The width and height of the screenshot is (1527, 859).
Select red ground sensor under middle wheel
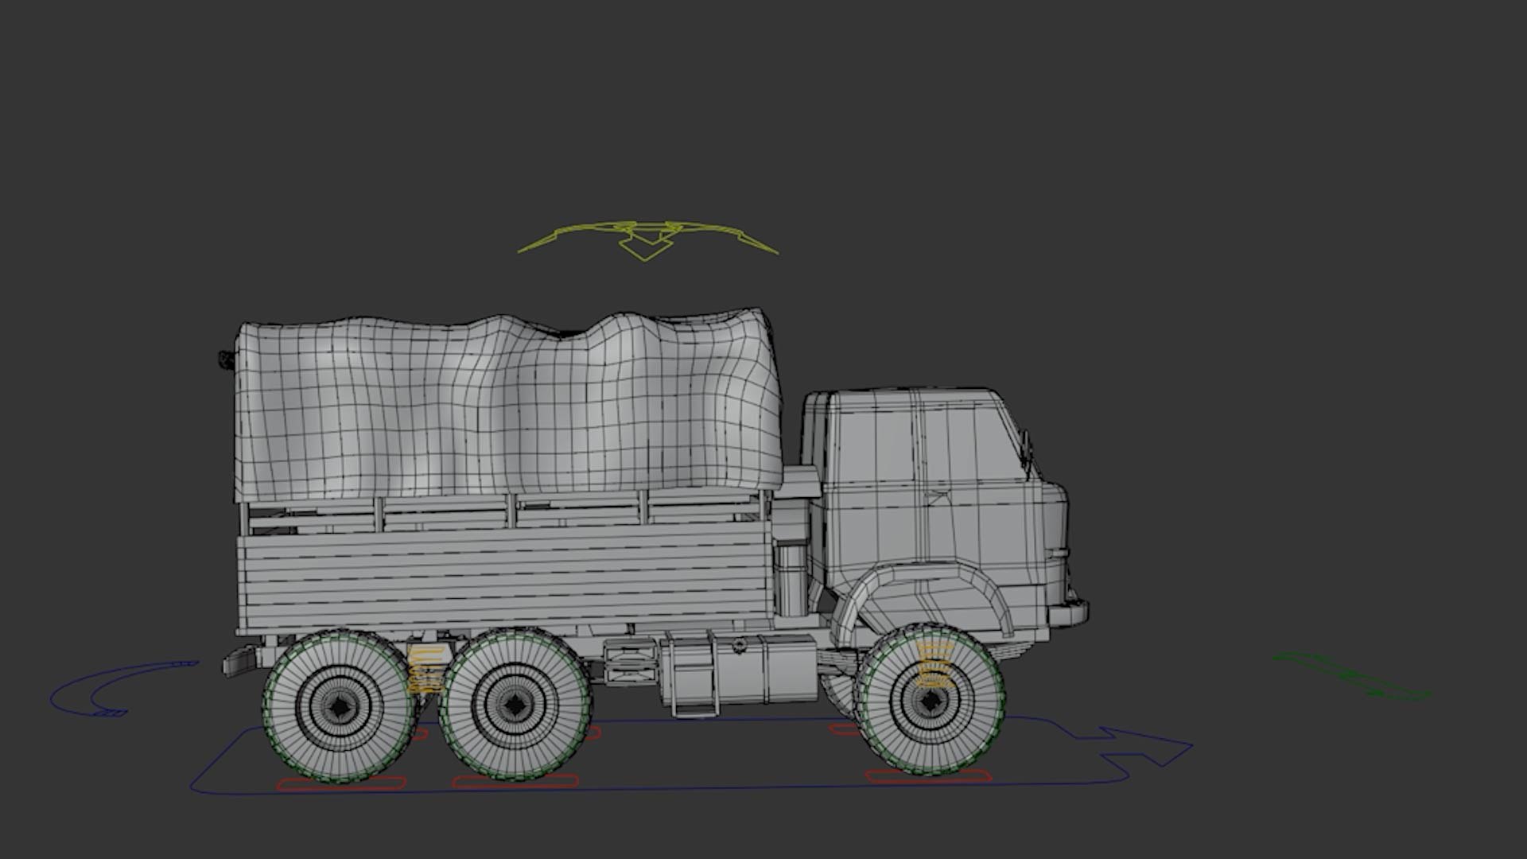pyautogui.click(x=515, y=782)
